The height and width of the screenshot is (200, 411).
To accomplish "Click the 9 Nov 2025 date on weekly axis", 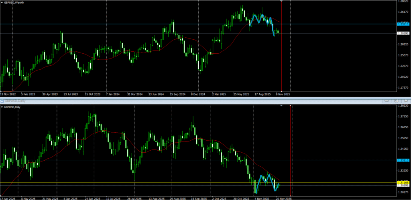I will tap(283, 94).
